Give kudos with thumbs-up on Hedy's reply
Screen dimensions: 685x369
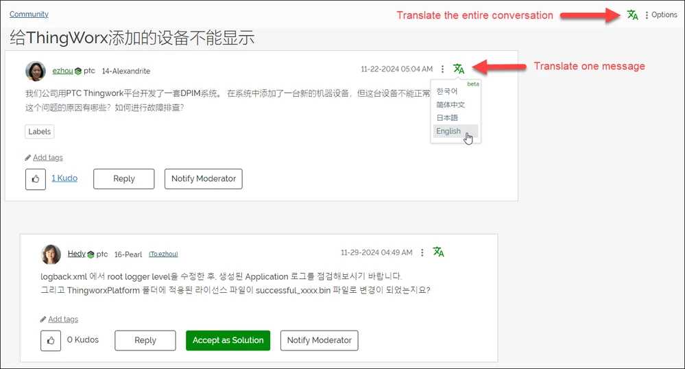(x=51, y=341)
